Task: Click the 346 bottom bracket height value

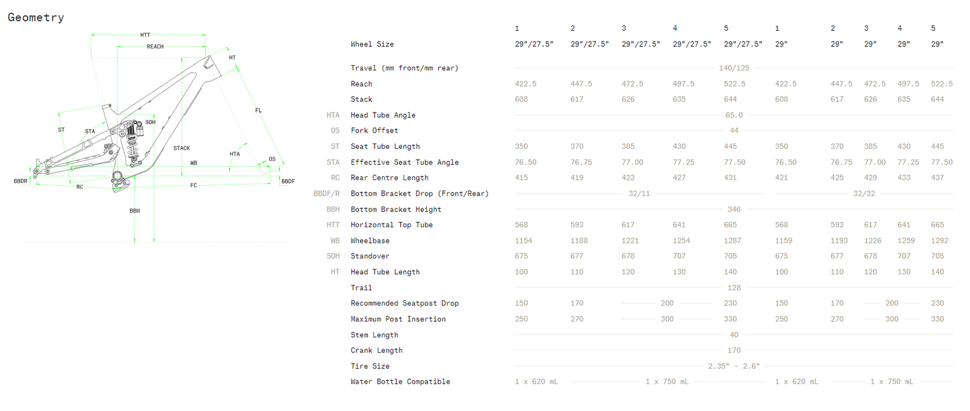Action: 734,210
